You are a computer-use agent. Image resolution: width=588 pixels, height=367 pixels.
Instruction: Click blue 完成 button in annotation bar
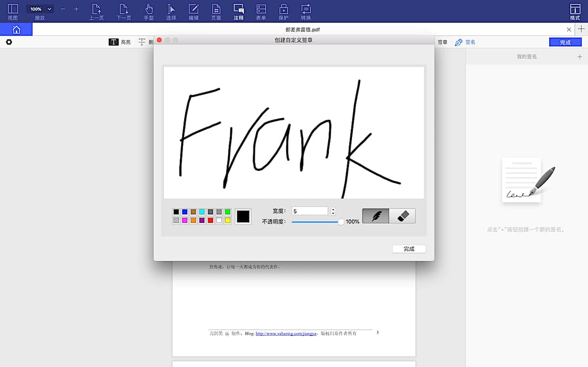pyautogui.click(x=565, y=42)
